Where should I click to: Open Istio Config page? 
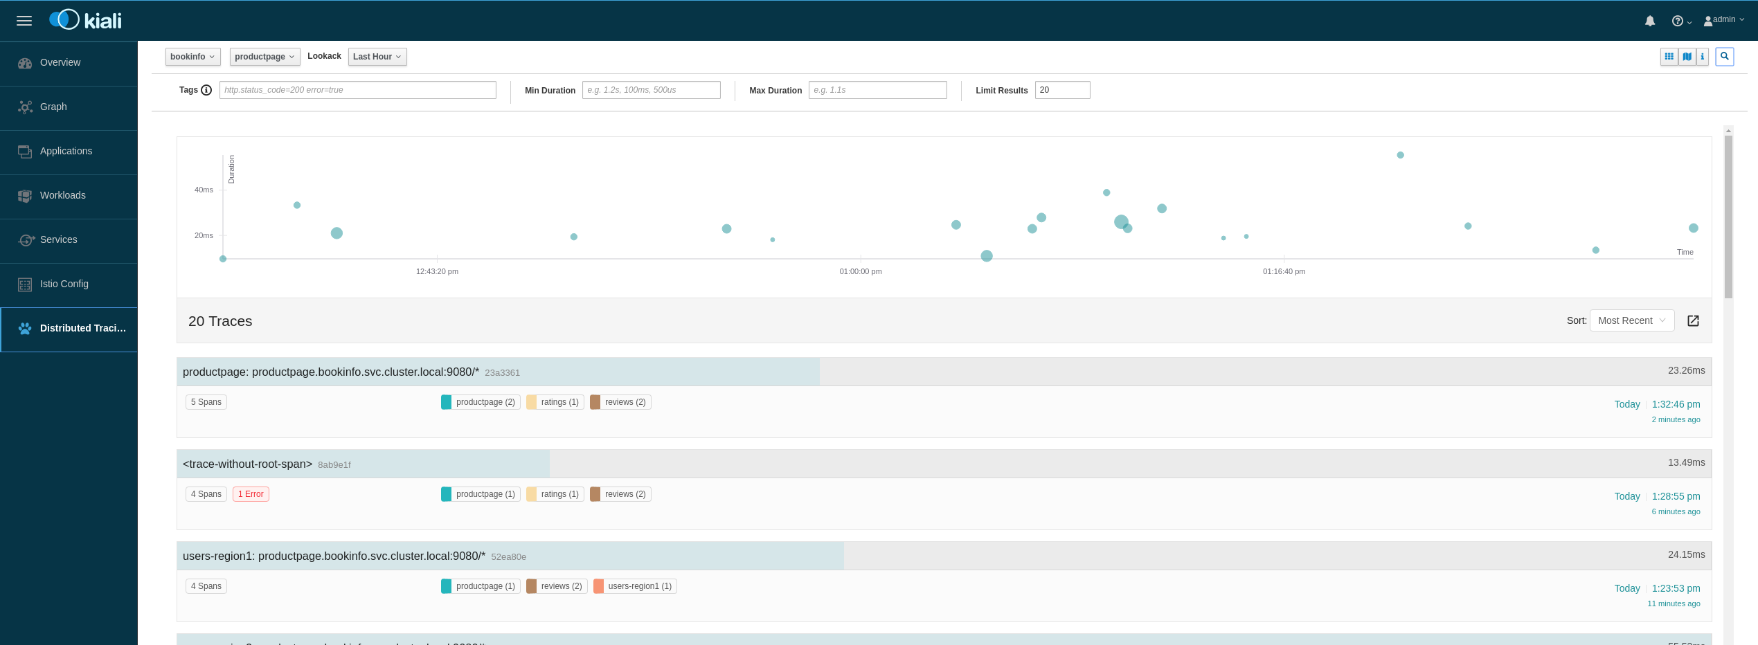pos(69,284)
